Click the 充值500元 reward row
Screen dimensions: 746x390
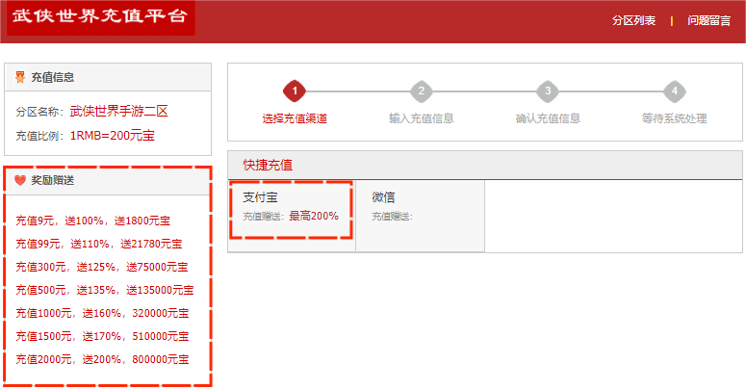point(105,290)
